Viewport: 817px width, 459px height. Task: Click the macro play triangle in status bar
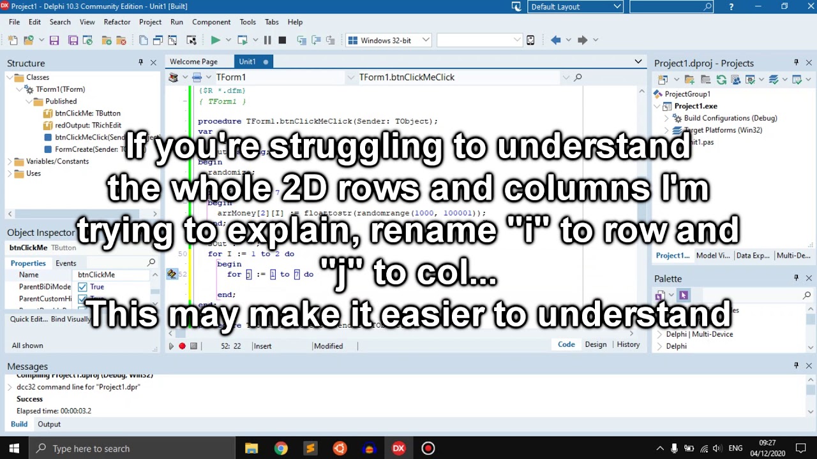click(x=171, y=346)
